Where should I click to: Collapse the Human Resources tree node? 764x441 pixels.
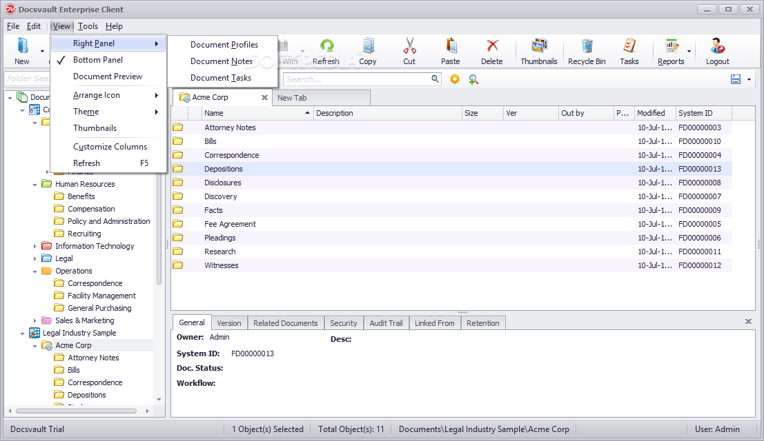pos(35,184)
